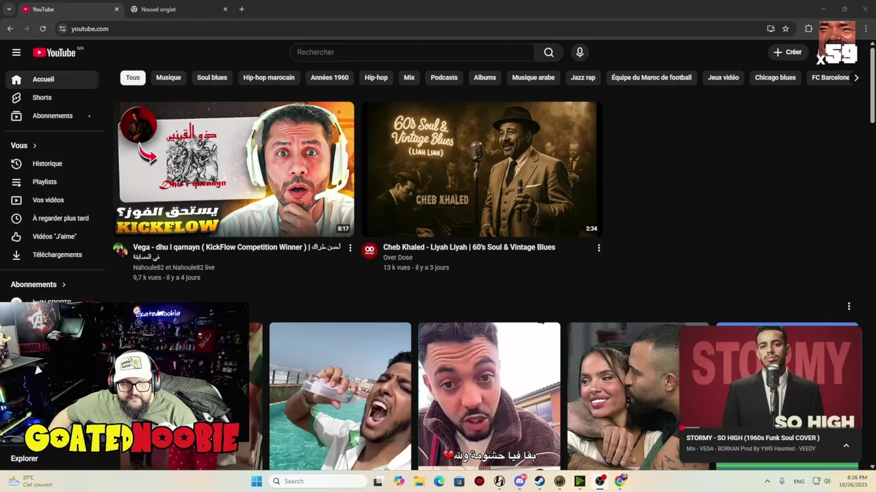
Task: Select the Années 1960 chip
Action: click(x=330, y=78)
